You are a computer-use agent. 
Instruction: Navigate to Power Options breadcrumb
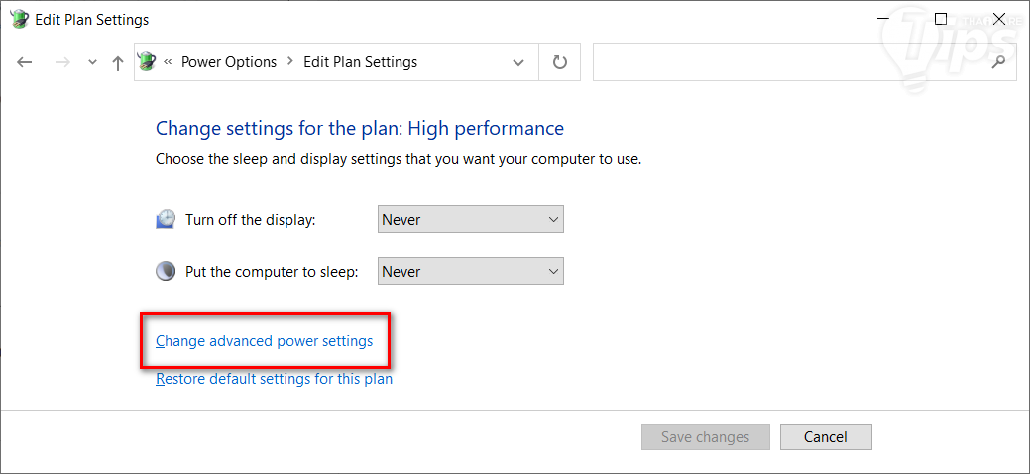coord(229,62)
